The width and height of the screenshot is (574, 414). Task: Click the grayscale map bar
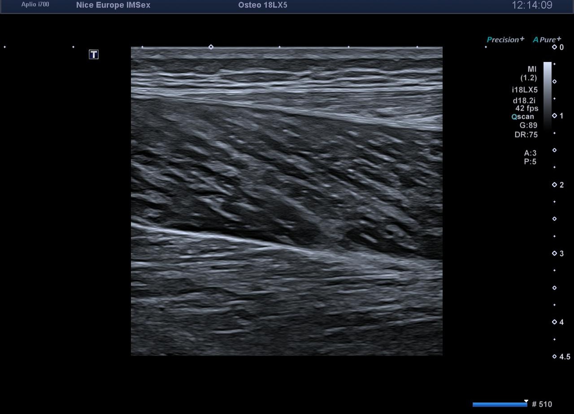tap(548, 94)
